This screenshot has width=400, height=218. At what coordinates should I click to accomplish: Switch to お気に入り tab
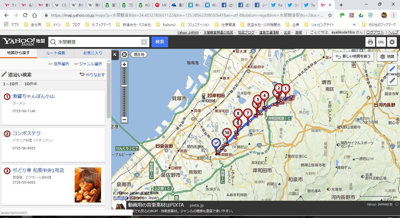pos(93,53)
